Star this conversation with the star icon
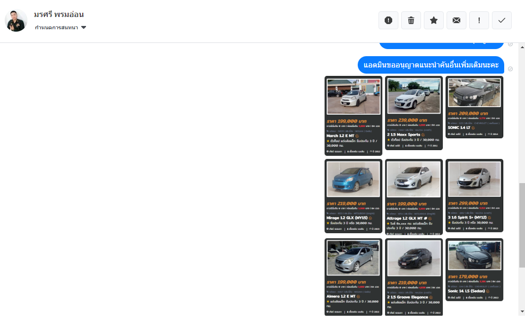The height and width of the screenshot is (319, 525). point(434,20)
